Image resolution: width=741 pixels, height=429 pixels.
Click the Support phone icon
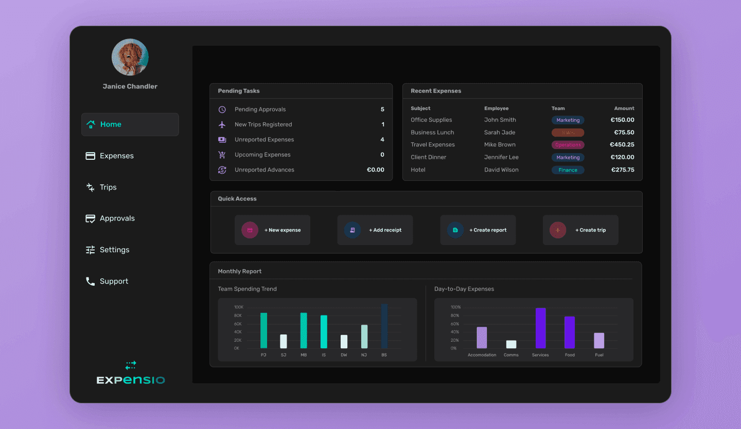click(91, 281)
